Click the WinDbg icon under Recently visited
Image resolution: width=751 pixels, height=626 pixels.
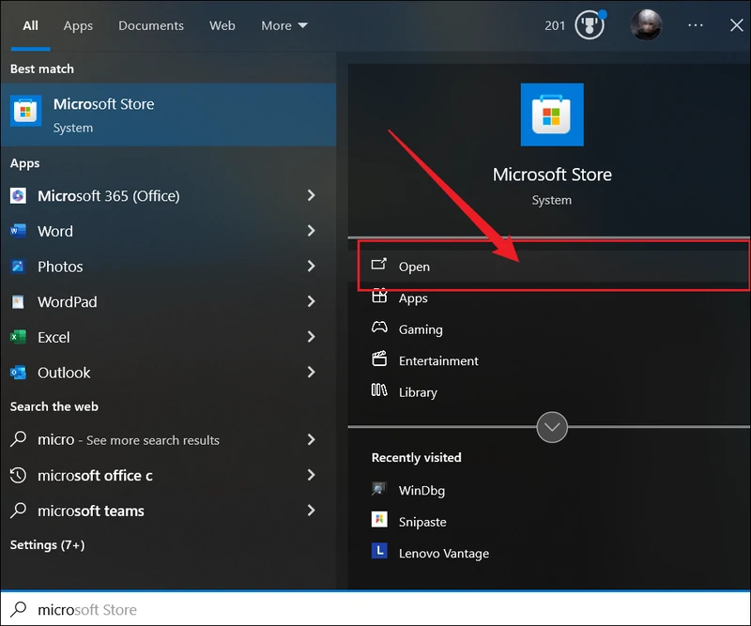pyautogui.click(x=379, y=490)
